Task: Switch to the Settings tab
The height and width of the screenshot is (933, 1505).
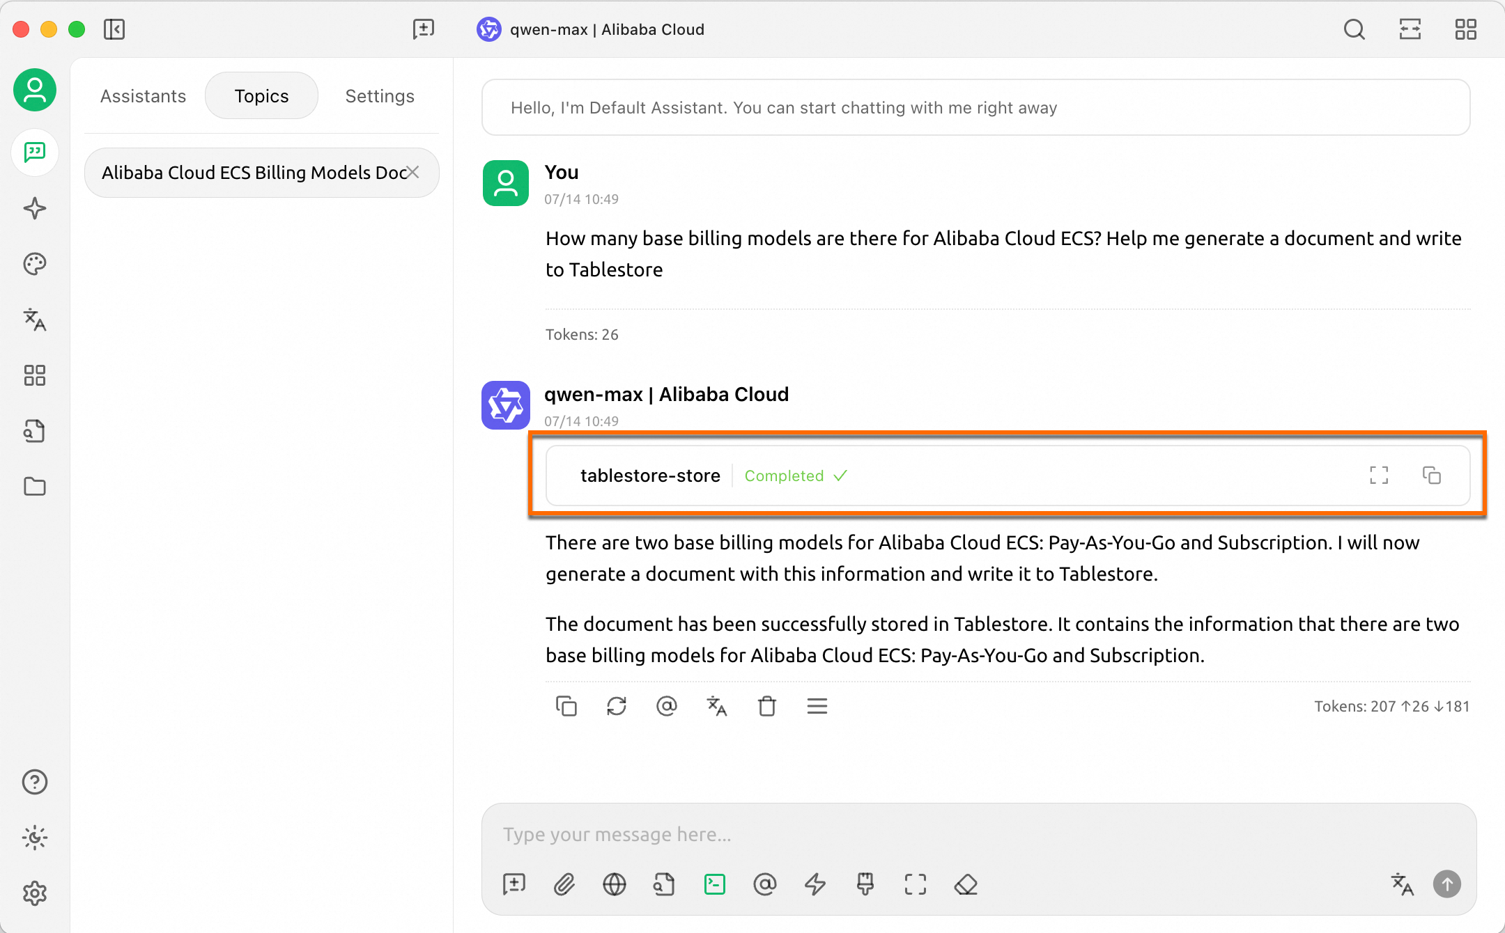Action: pos(380,96)
